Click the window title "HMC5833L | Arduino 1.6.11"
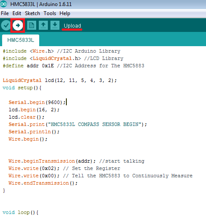Viewport: 206px width, 217px height. pos(41,4)
